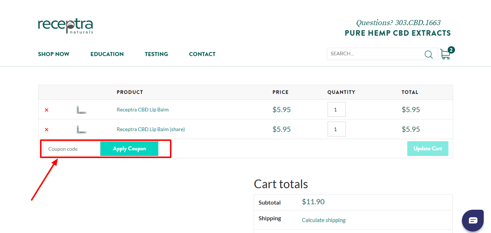Click the Subtotal label in Cart totals

click(269, 202)
